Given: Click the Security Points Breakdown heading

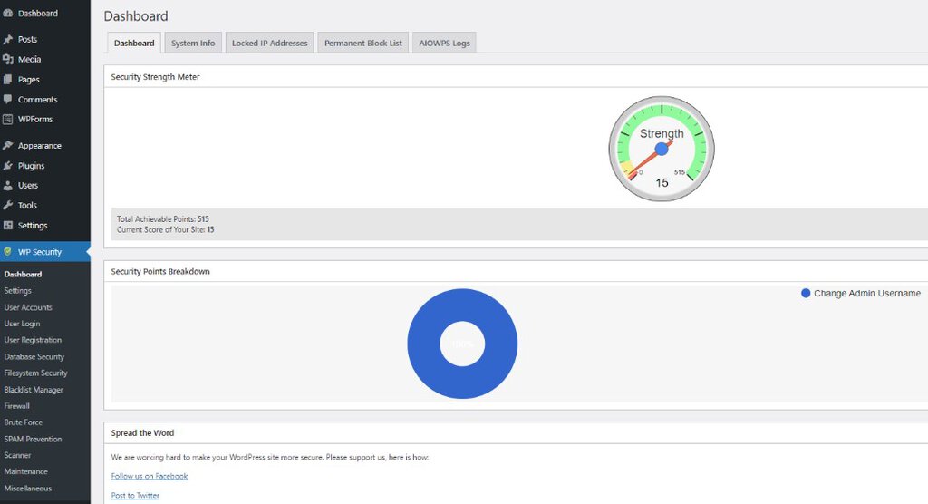Looking at the screenshot, I should (x=160, y=271).
